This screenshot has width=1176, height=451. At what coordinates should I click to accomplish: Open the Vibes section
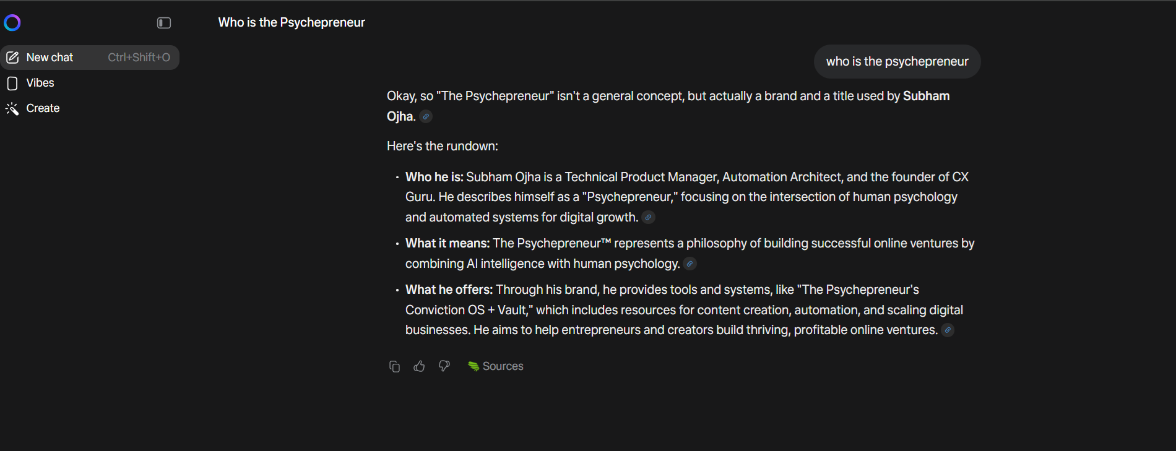coord(40,83)
